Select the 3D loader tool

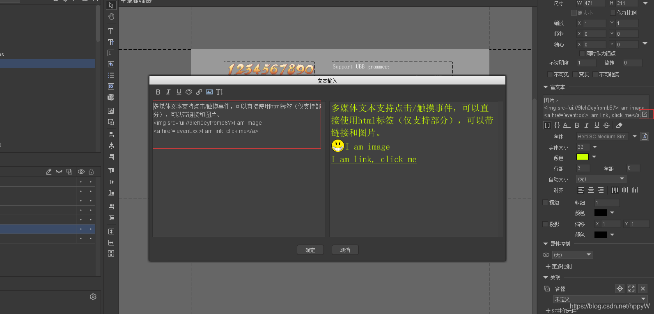[111, 97]
